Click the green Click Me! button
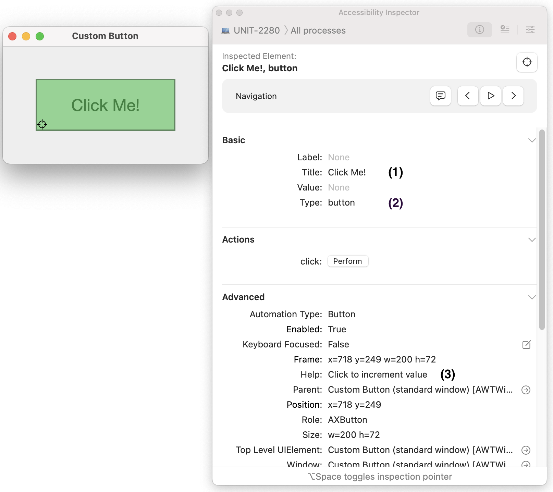 [x=106, y=105]
